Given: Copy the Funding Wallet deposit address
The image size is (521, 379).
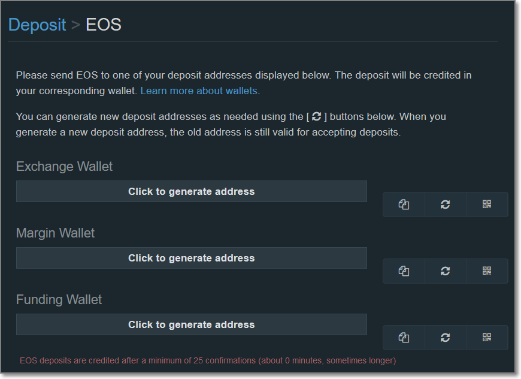Looking at the screenshot, I should click(404, 338).
